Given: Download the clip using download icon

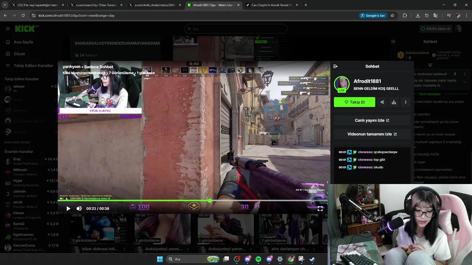Looking at the screenshot, I should point(394,102).
